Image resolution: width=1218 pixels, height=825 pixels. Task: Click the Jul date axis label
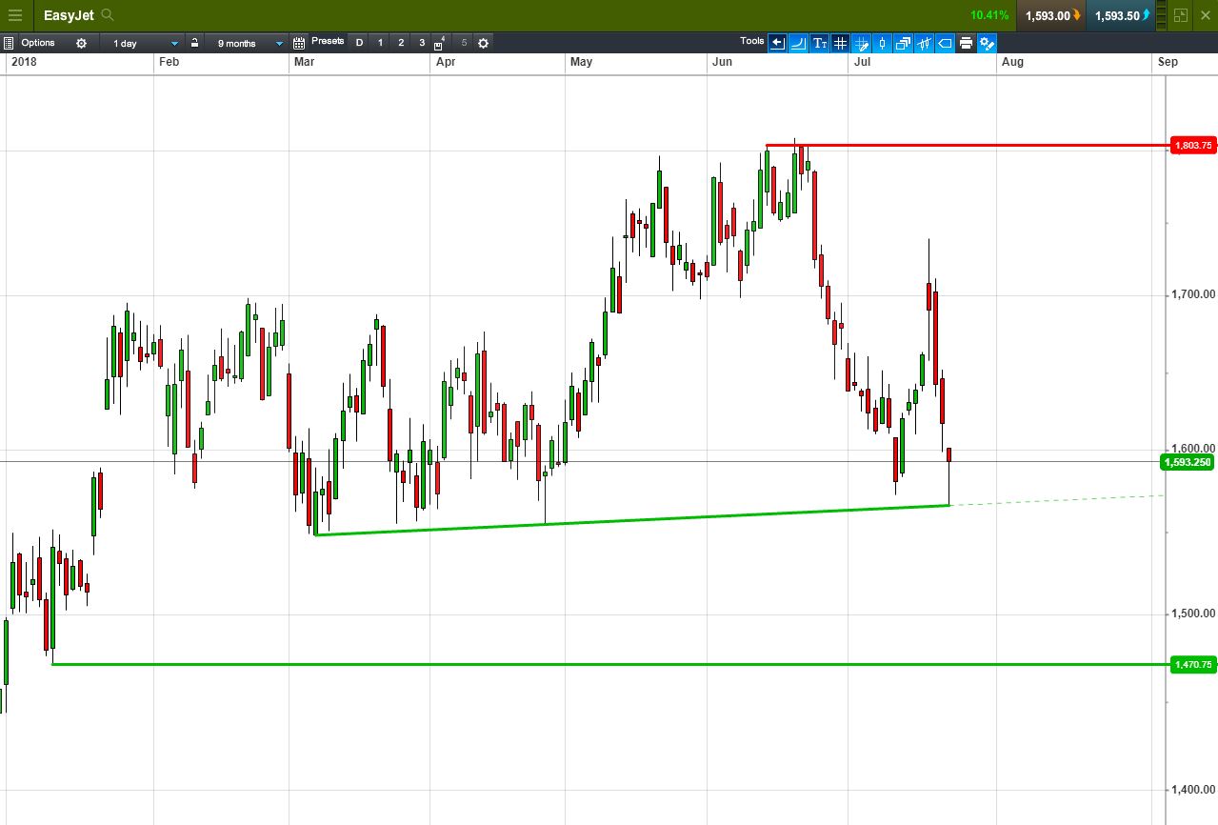tap(863, 62)
